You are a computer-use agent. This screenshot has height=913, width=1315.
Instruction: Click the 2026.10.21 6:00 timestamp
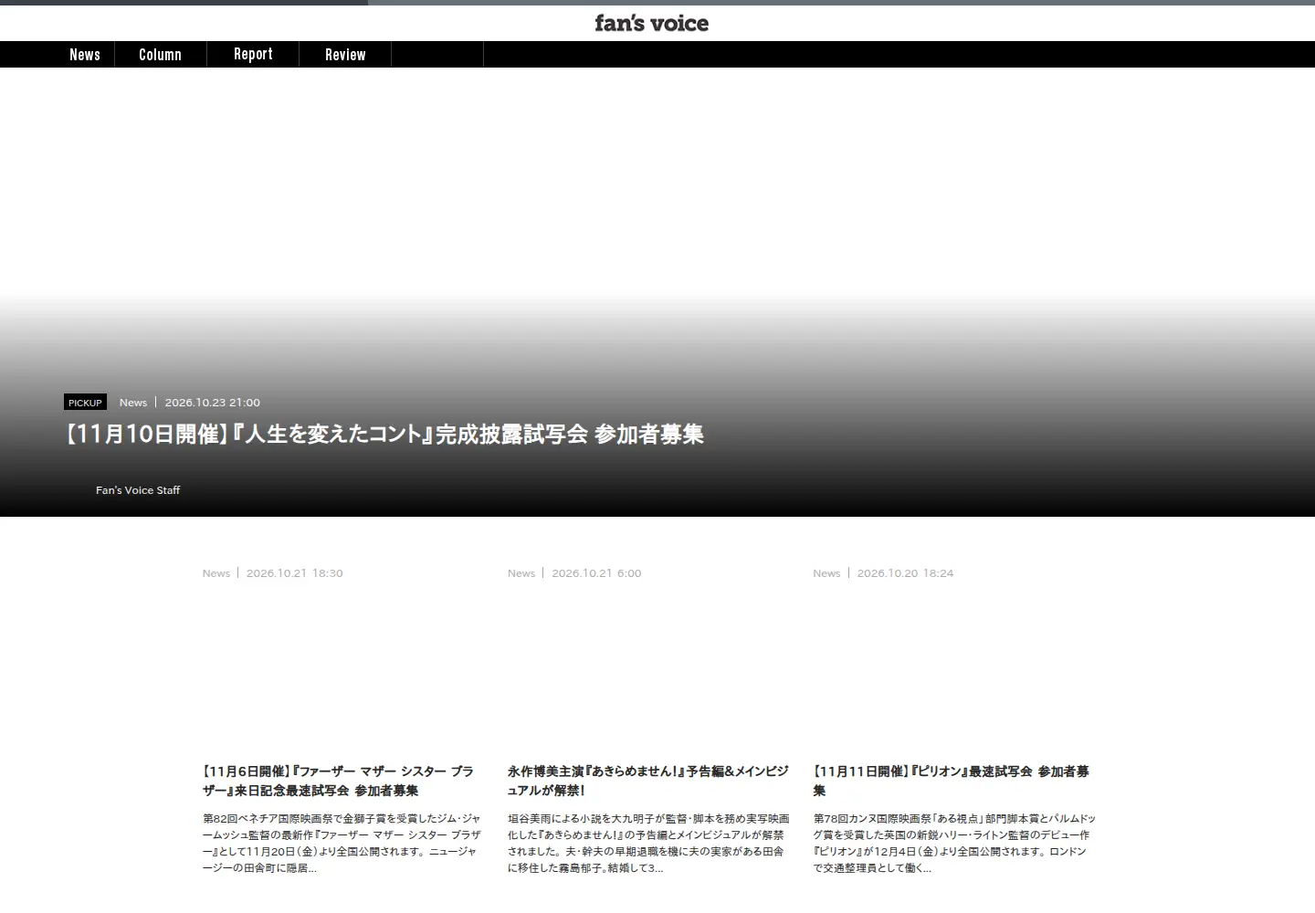[x=596, y=573]
